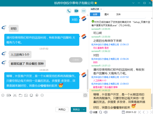Insert a picture using image icon
The width and height of the screenshot is (153, 114).
pyautogui.click(x=26, y=95)
